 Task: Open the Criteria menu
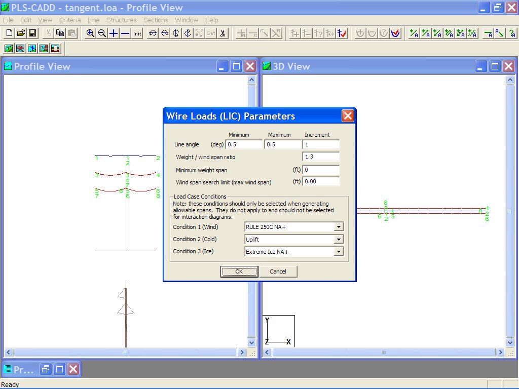tap(70, 20)
